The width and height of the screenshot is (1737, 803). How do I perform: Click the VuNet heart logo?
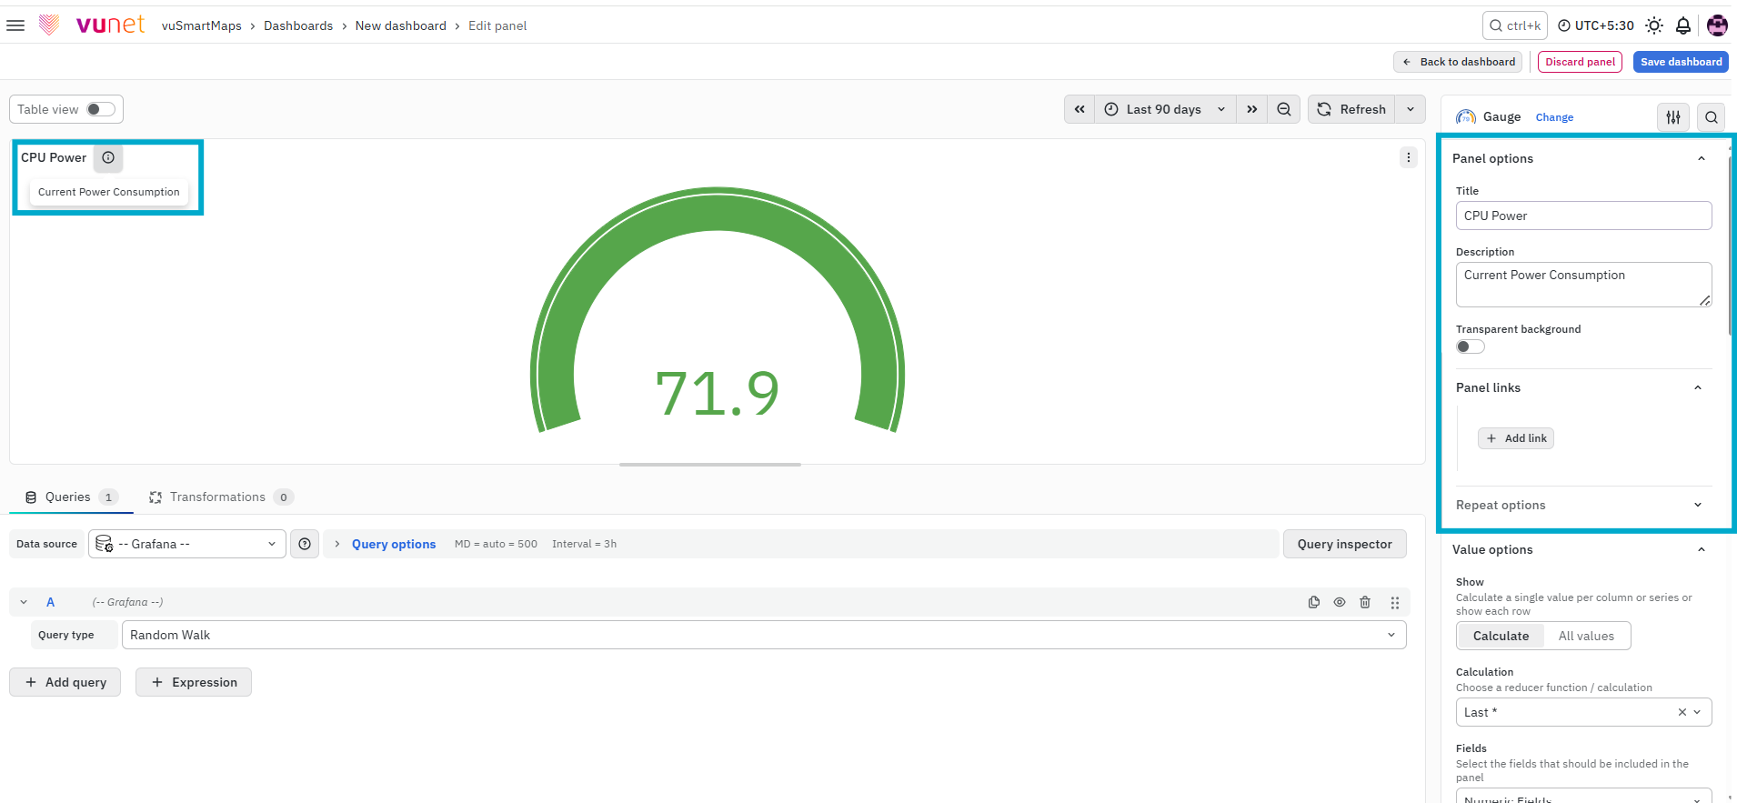[49, 25]
